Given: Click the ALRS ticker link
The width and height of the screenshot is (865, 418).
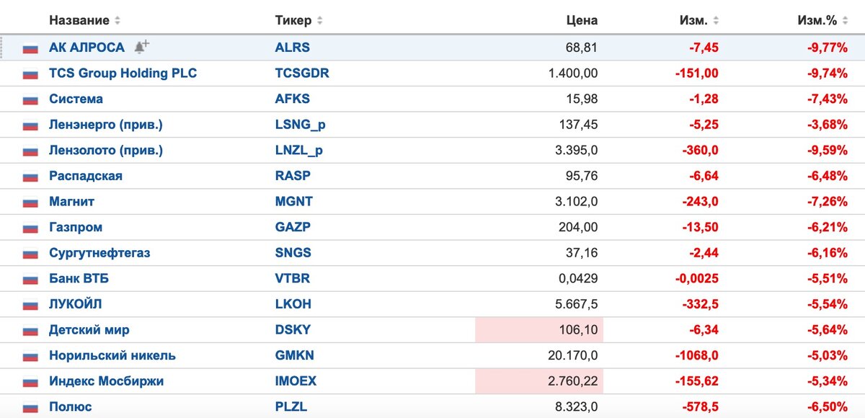Looking at the screenshot, I should click(x=292, y=48).
